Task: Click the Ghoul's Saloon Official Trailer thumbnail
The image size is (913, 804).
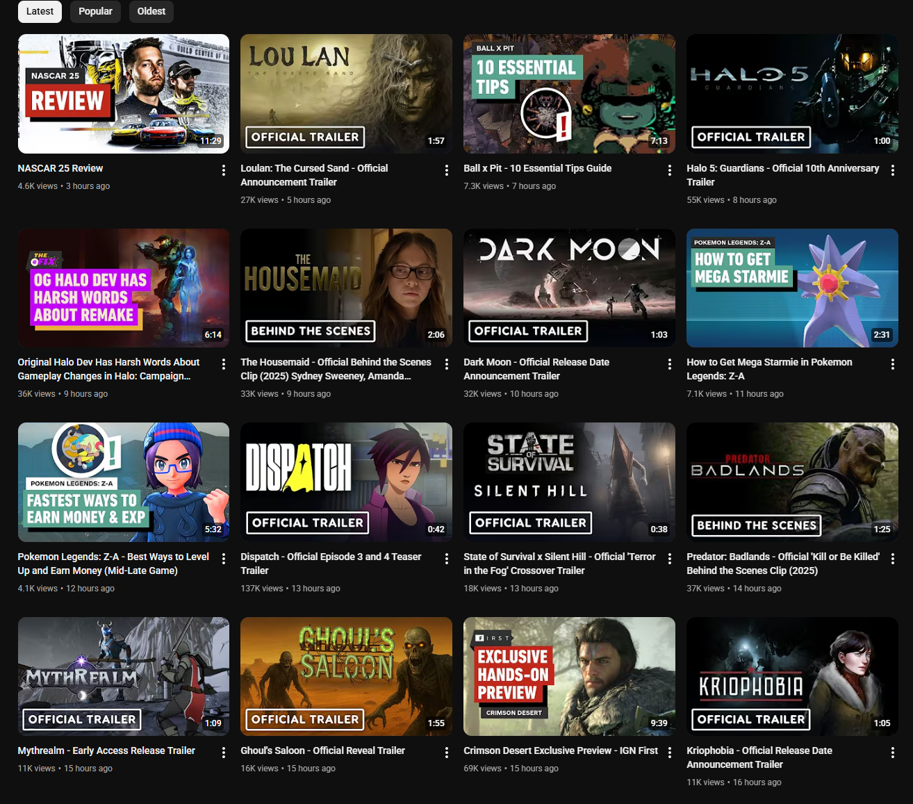Action: (x=346, y=676)
